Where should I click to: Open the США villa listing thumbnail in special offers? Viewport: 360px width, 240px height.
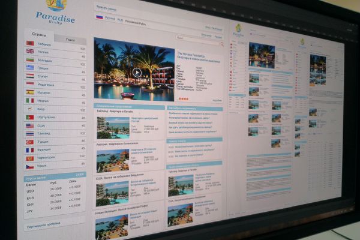tap(112, 194)
